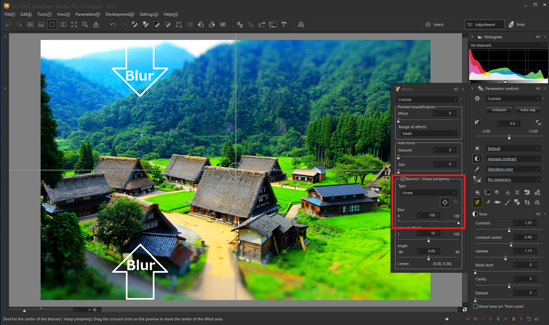This screenshot has height=325, width=549.
Task: Click the Gamma value field 1.15
Action: point(525,251)
